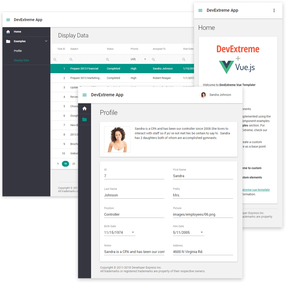Screen dimensions: 286x285
Task: Click Last Name field Johnson
Action: click(x=134, y=195)
